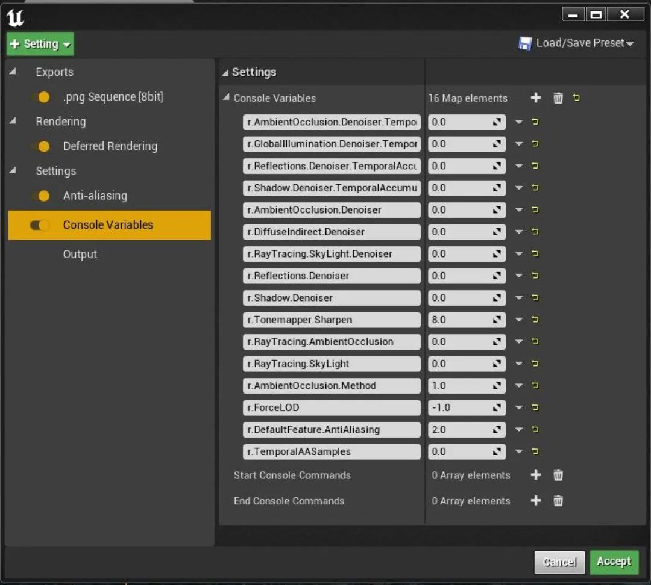Screen dimensions: 651x585
Task: Reset r.GlobalIllumination.Denoiser.Tempor row to default
Action: pos(535,143)
